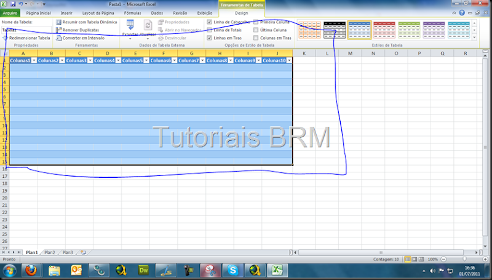Switch to the Plan2 sheet tab
Image resolution: width=492 pixels, height=280 pixels.
tap(50, 252)
